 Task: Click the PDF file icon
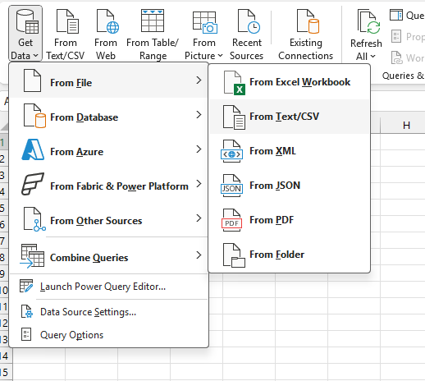(231, 220)
